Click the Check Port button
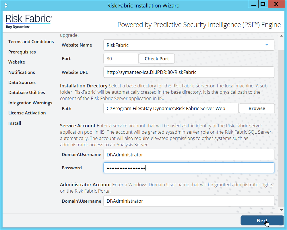Viewport: 287px width, 230px height. click(157, 59)
